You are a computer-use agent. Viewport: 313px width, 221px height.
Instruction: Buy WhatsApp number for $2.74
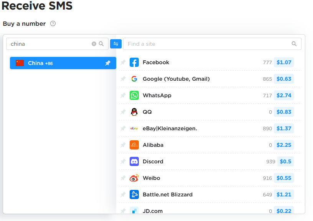coord(284,95)
